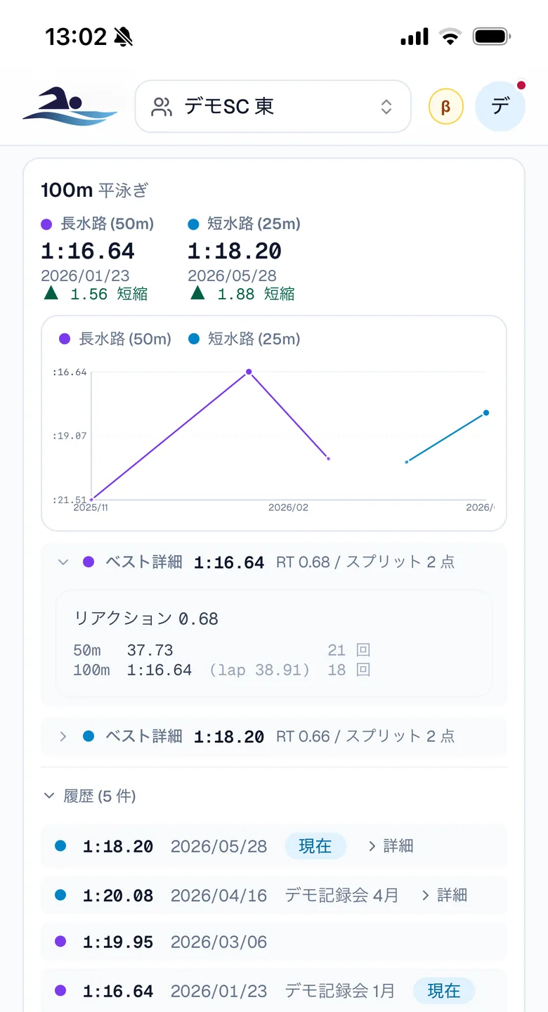Toggle 長水路 (50m) series in chart legend
This screenshot has width=548, height=1012.
click(x=115, y=339)
